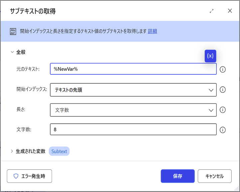240x192 pixels.
Task: Expand the dialog with the resize arrows icon
Action: tap(211, 11)
